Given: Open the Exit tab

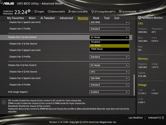Looking at the screenshot, I should (117, 18).
